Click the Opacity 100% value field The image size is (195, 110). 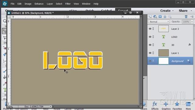(186, 22)
